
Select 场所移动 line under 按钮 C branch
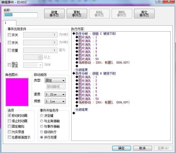[103, 63]
